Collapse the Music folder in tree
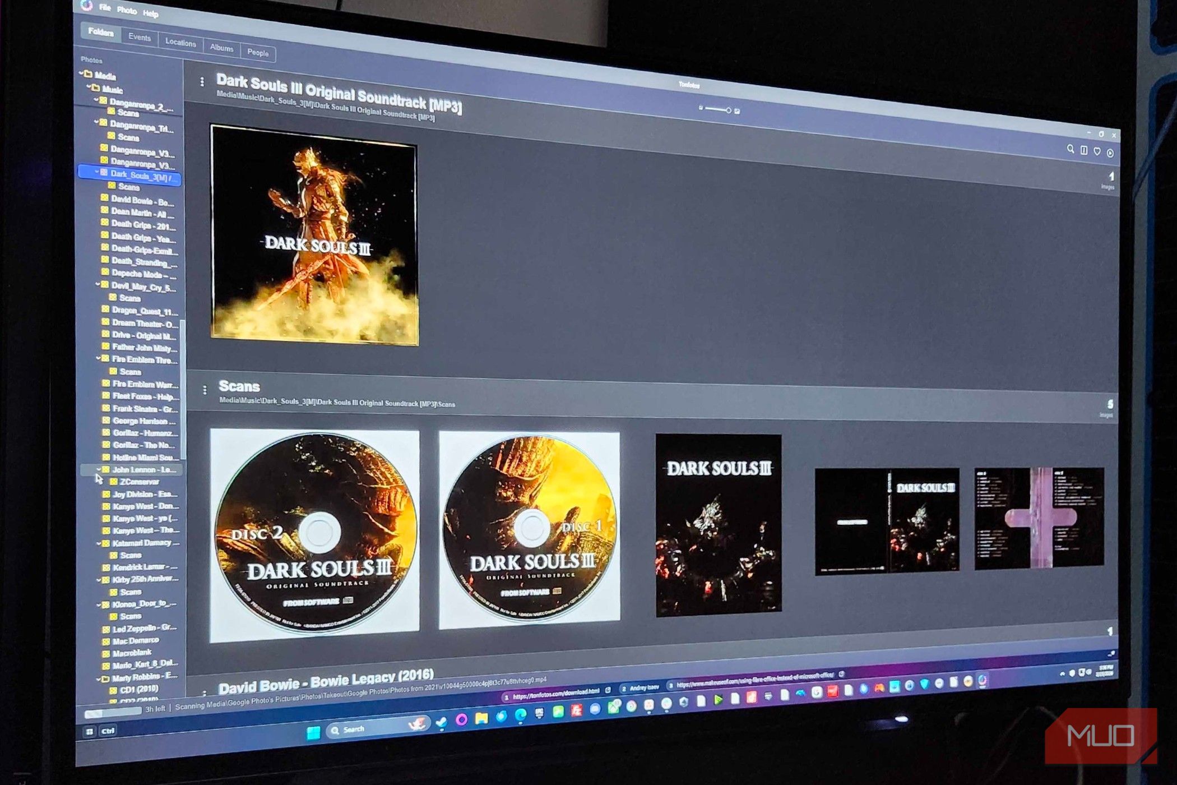 pos(89,87)
